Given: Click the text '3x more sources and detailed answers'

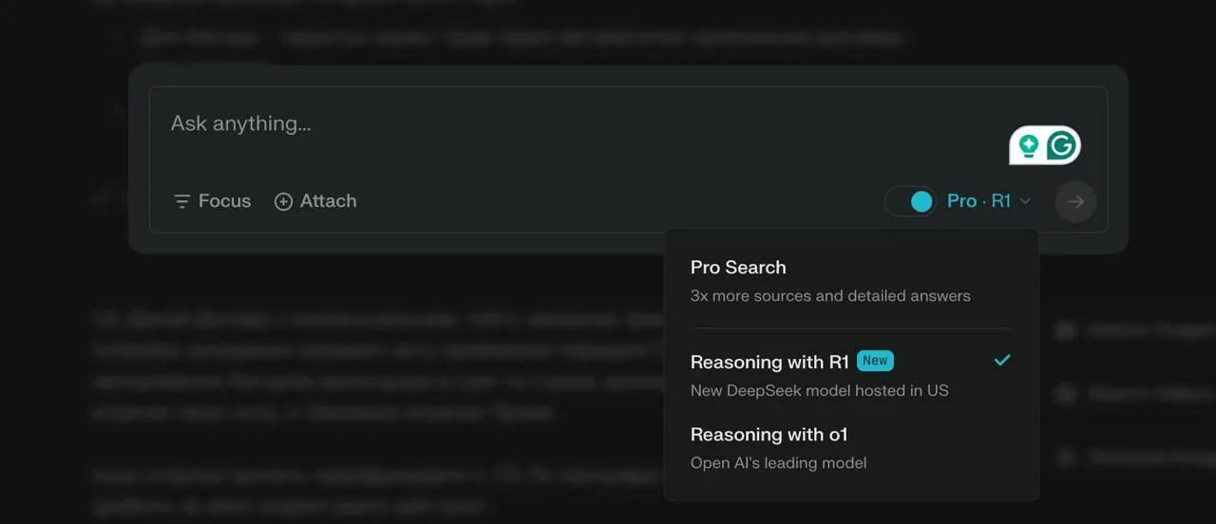Looking at the screenshot, I should coord(830,296).
